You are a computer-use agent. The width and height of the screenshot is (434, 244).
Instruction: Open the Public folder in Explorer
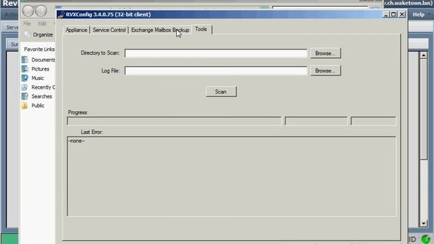click(33, 106)
